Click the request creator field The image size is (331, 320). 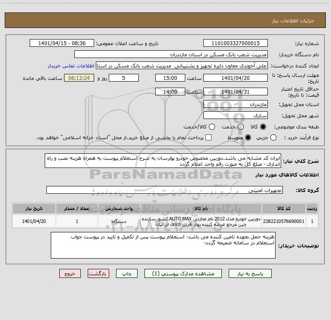(x=182, y=66)
